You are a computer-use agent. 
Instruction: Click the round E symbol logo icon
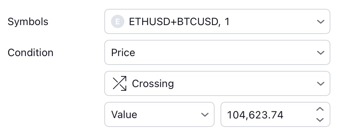[118, 21]
